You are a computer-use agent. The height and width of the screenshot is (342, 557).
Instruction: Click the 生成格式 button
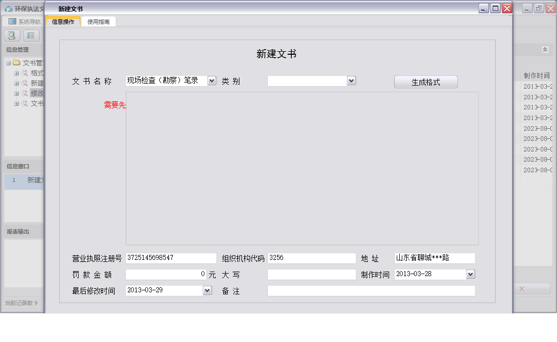point(426,81)
